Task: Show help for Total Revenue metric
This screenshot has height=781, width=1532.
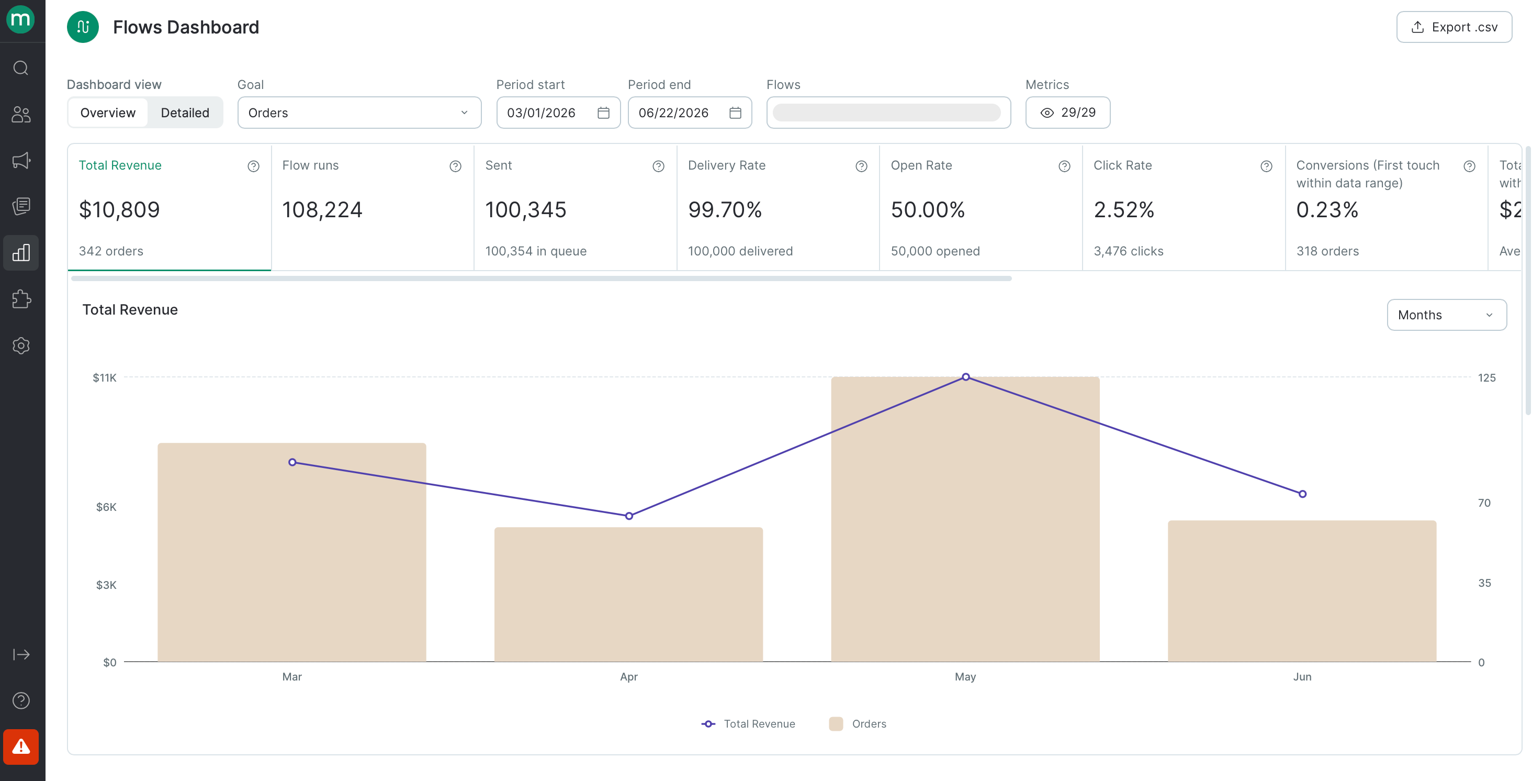Action: (253, 166)
